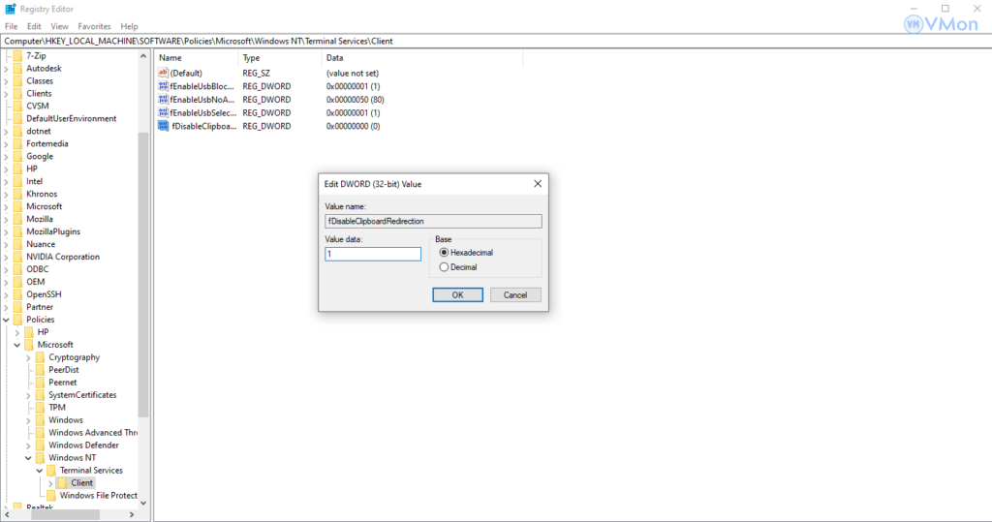Click the (Default) string value icon
Screen dimensions: 992x522
point(163,73)
